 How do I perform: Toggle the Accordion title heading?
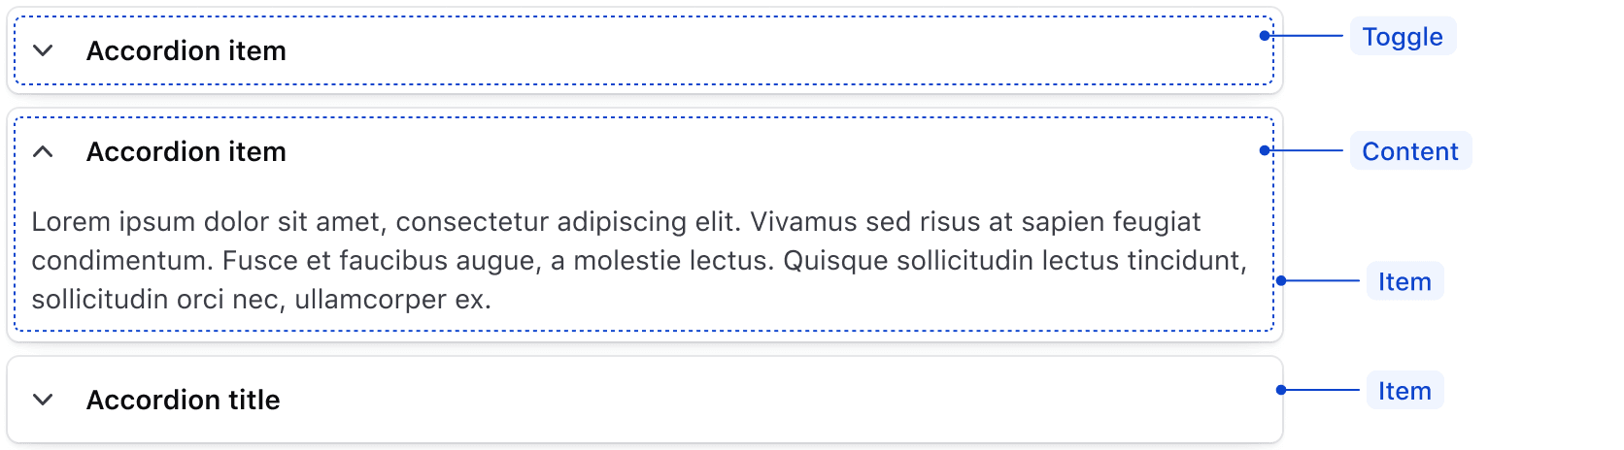pos(183,400)
